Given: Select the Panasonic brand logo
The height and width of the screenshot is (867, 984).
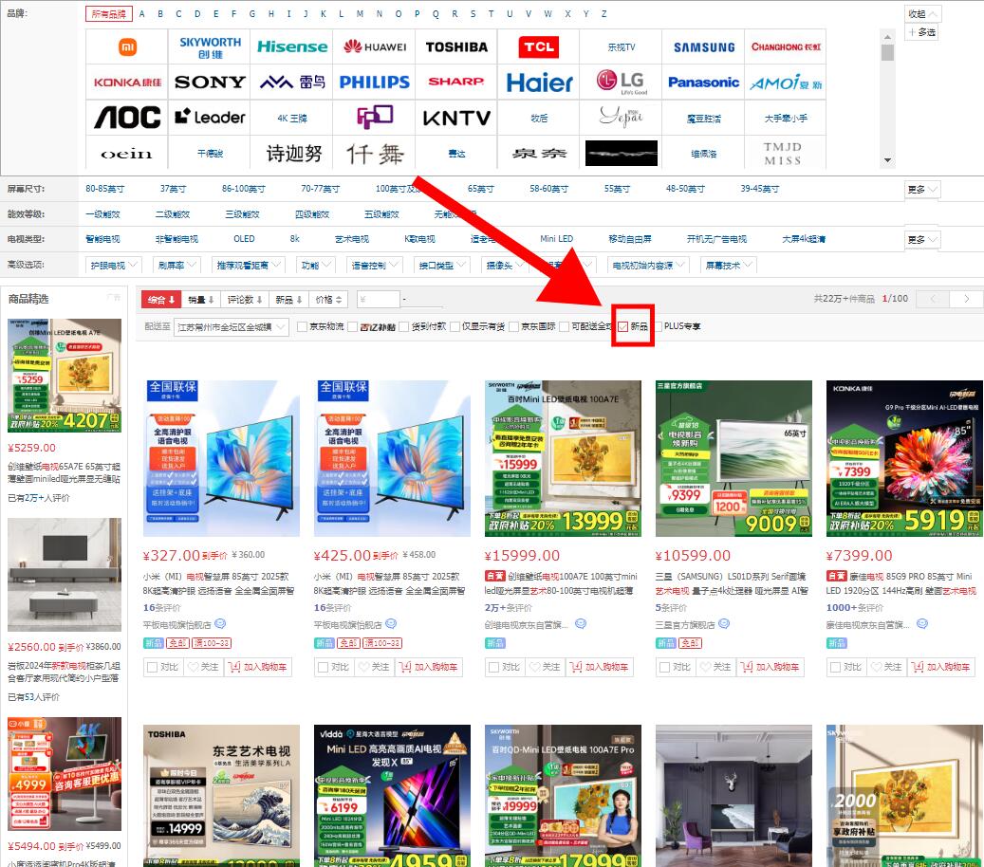Looking at the screenshot, I should [x=703, y=83].
